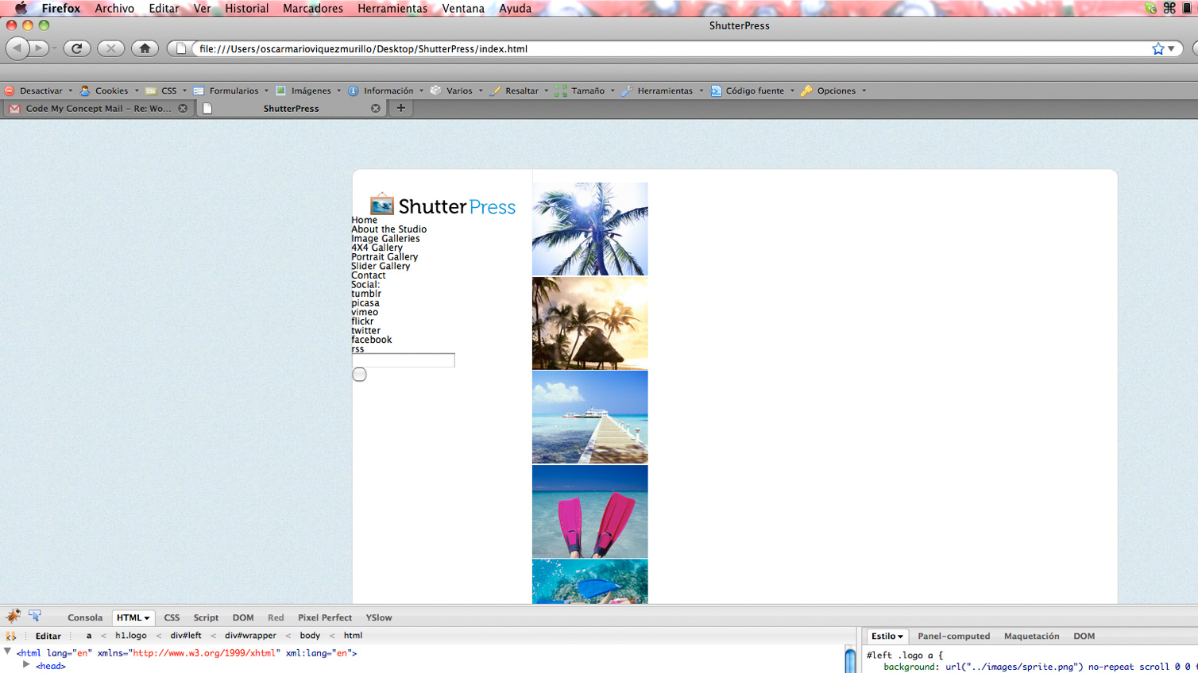
Task: Click the round submit button below search
Action: pyautogui.click(x=359, y=375)
